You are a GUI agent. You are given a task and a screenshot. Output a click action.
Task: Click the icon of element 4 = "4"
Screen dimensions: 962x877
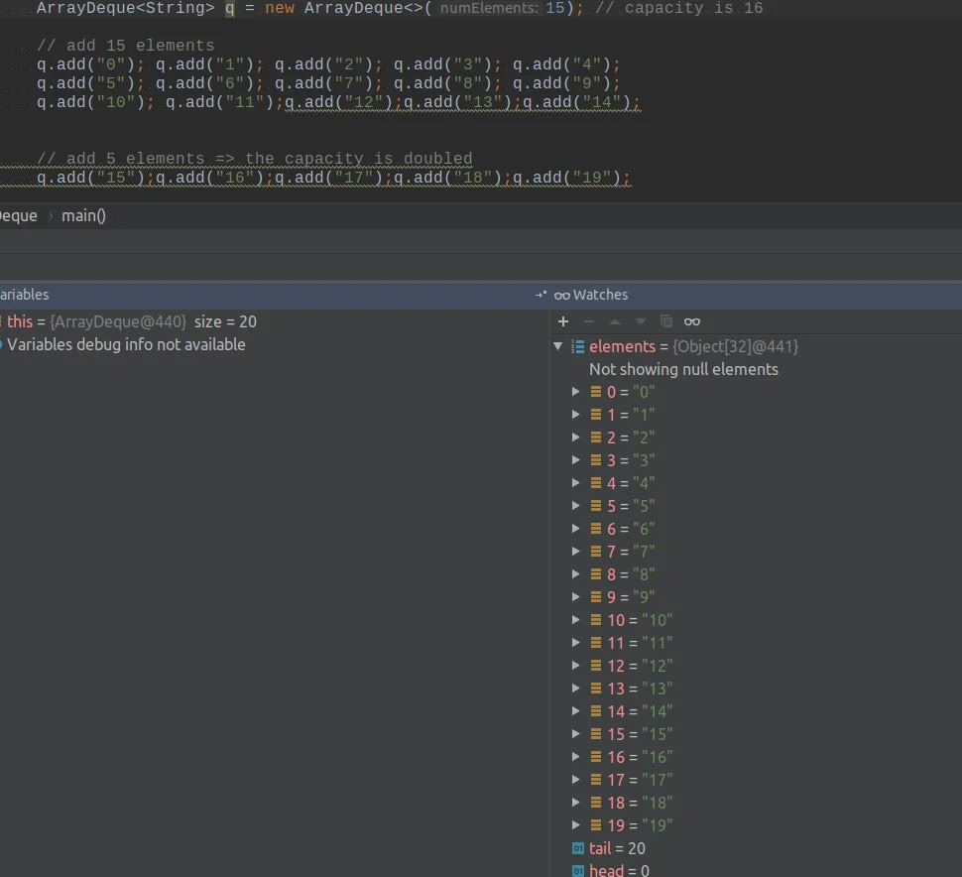point(596,483)
